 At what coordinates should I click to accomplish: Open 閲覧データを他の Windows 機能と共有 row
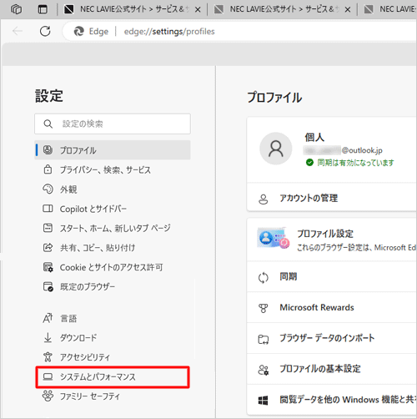coord(332,400)
